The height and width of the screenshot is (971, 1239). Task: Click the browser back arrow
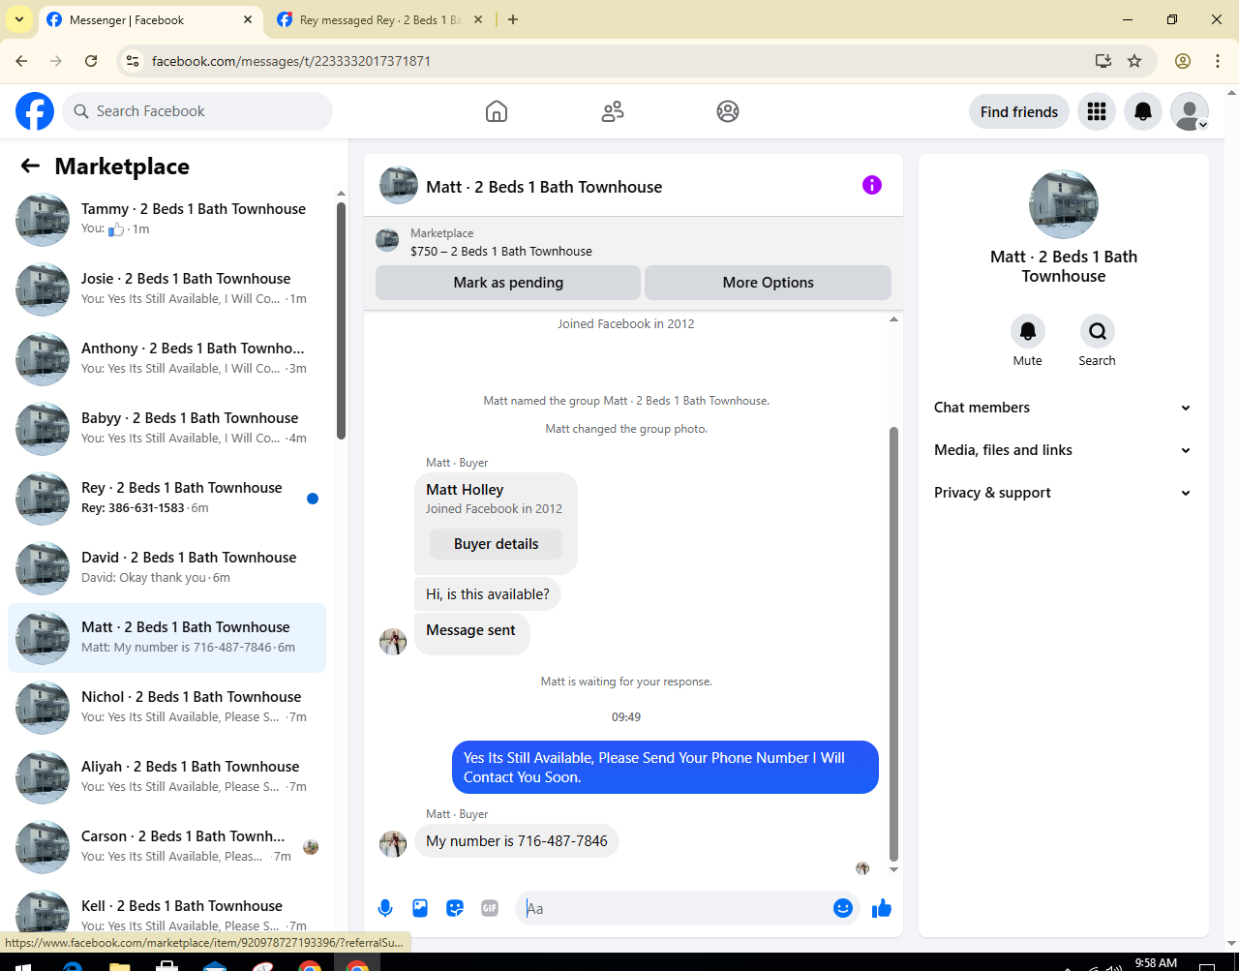tap(21, 61)
